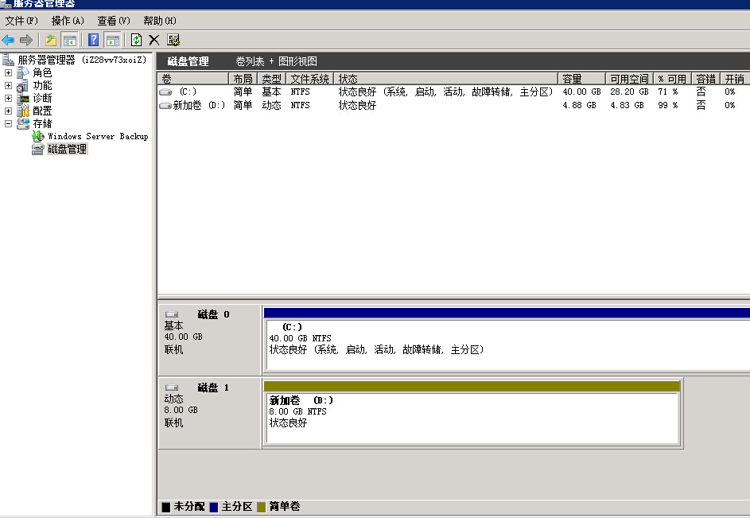This screenshot has height=518, width=750.
Task: Open Help with the question mark icon
Action: point(94,40)
